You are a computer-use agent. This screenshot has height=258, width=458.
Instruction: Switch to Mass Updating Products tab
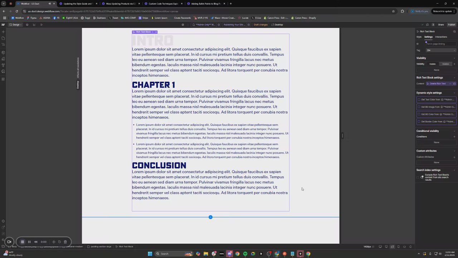[x=120, y=4]
